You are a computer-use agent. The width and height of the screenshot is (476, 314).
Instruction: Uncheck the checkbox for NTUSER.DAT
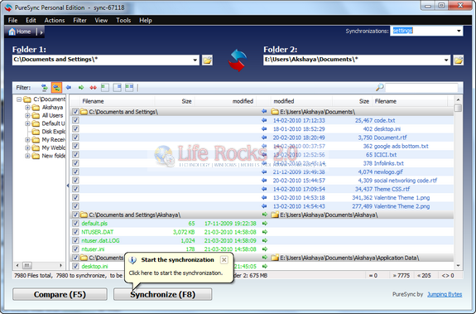click(75, 232)
